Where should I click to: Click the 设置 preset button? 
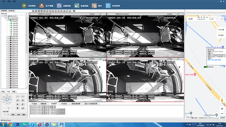tap(18, 114)
